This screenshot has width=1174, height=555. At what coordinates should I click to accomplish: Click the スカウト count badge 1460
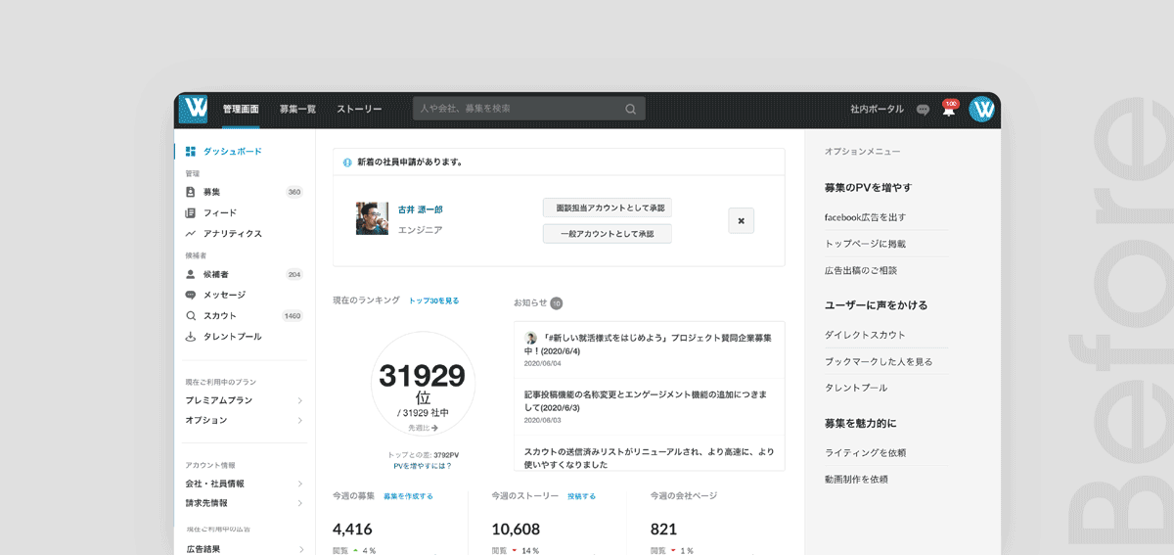[x=293, y=316]
